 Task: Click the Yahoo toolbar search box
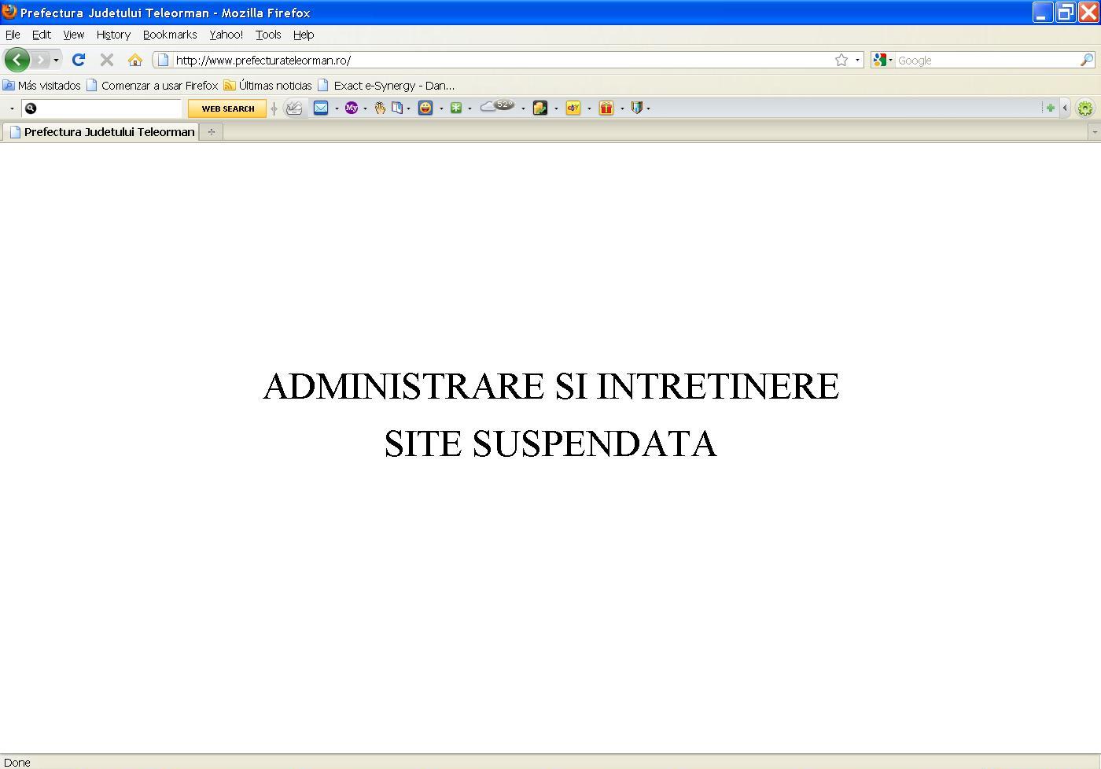[102, 109]
